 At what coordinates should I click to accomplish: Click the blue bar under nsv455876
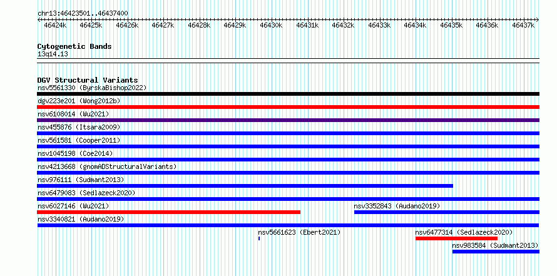(288, 133)
